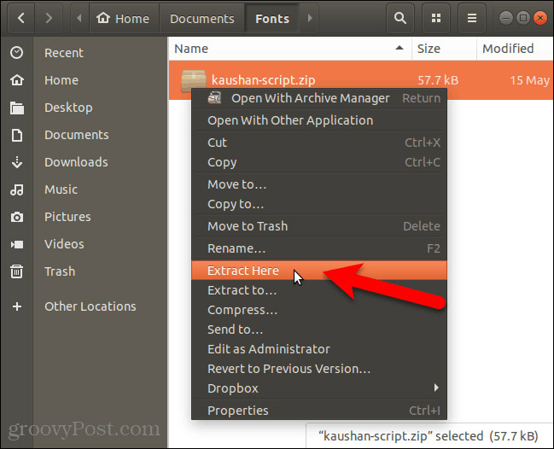The image size is (554, 449).
Task: Select the kaushan-script.zip file name
Action: click(x=263, y=80)
